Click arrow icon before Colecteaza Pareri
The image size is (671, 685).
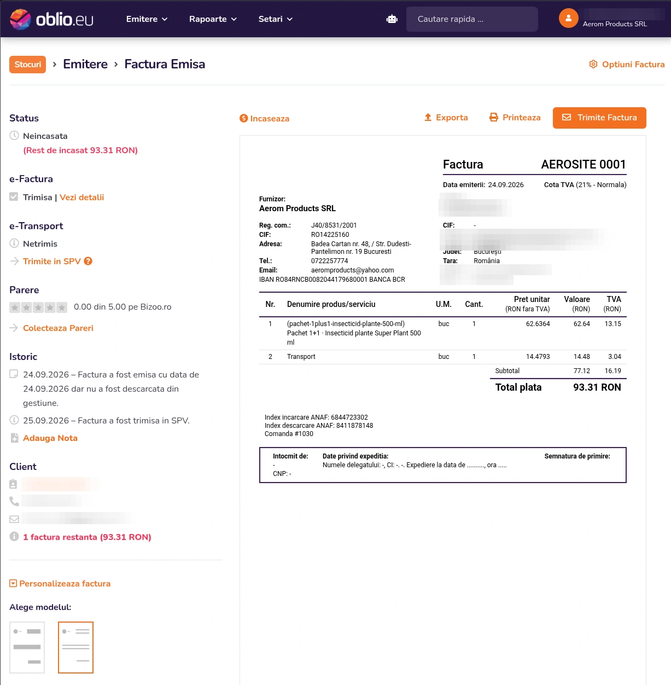(14, 328)
